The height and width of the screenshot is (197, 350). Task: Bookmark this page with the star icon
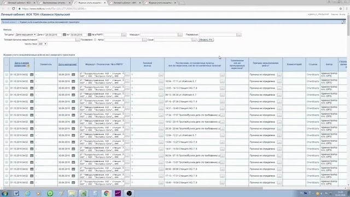click(341, 9)
